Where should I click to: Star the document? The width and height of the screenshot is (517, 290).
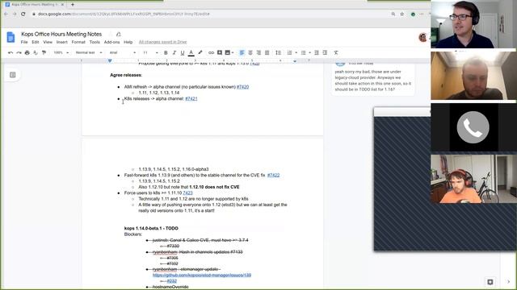111,34
